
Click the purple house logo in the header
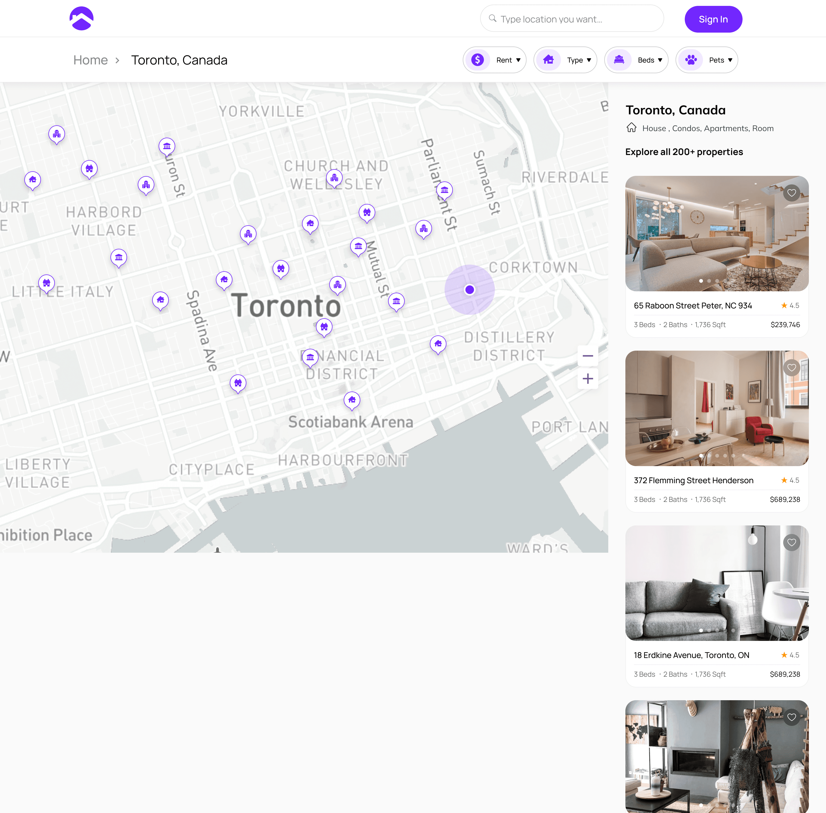(x=81, y=19)
